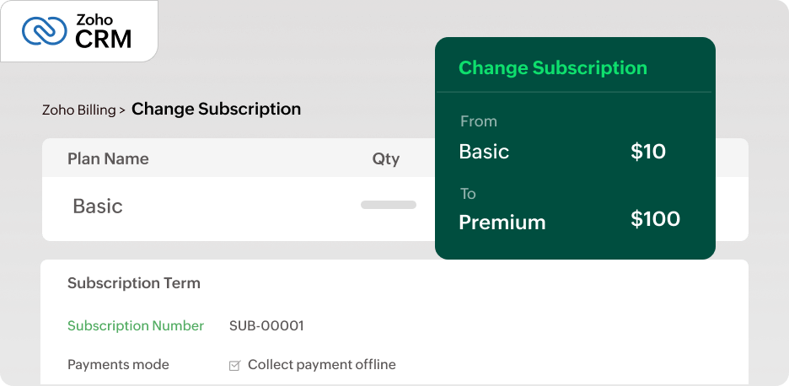Screen dimensions: 789x386
Task: Click the $10 price for the Basic plan
Action: coord(648,152)
